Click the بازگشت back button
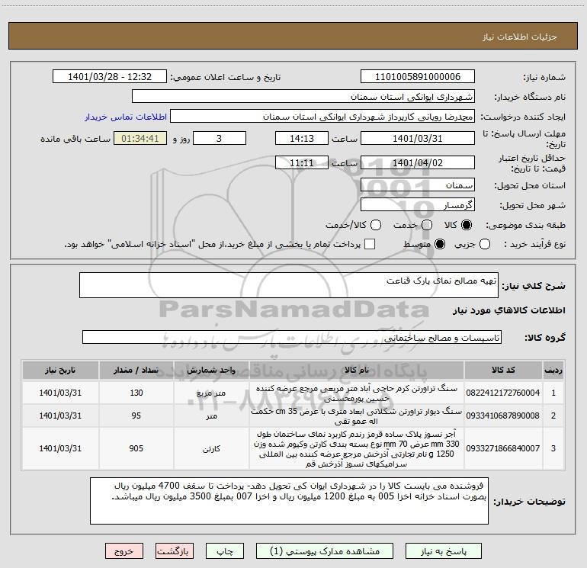The image size is (587, 568). click(175, 551)
